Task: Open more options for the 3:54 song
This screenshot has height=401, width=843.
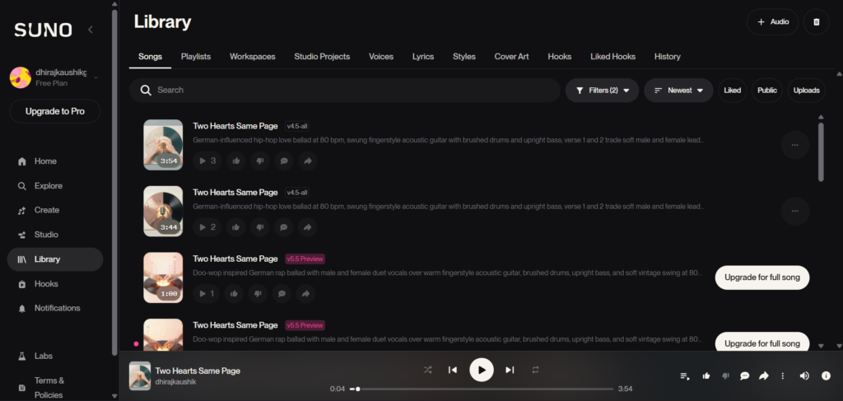Action: [795, 145]
